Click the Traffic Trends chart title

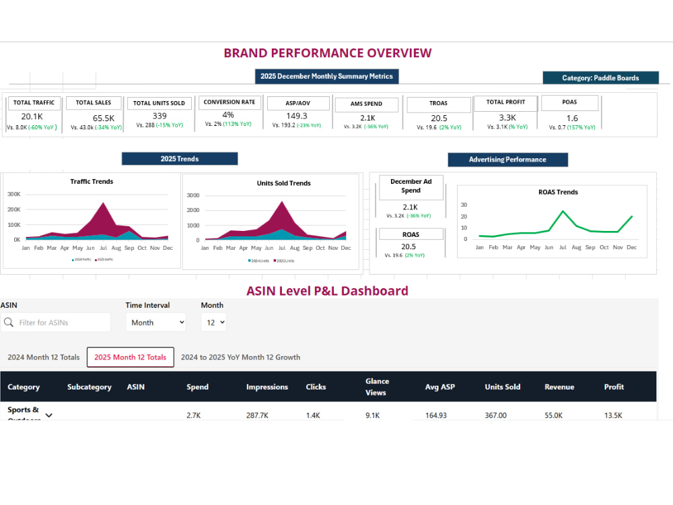92,182
